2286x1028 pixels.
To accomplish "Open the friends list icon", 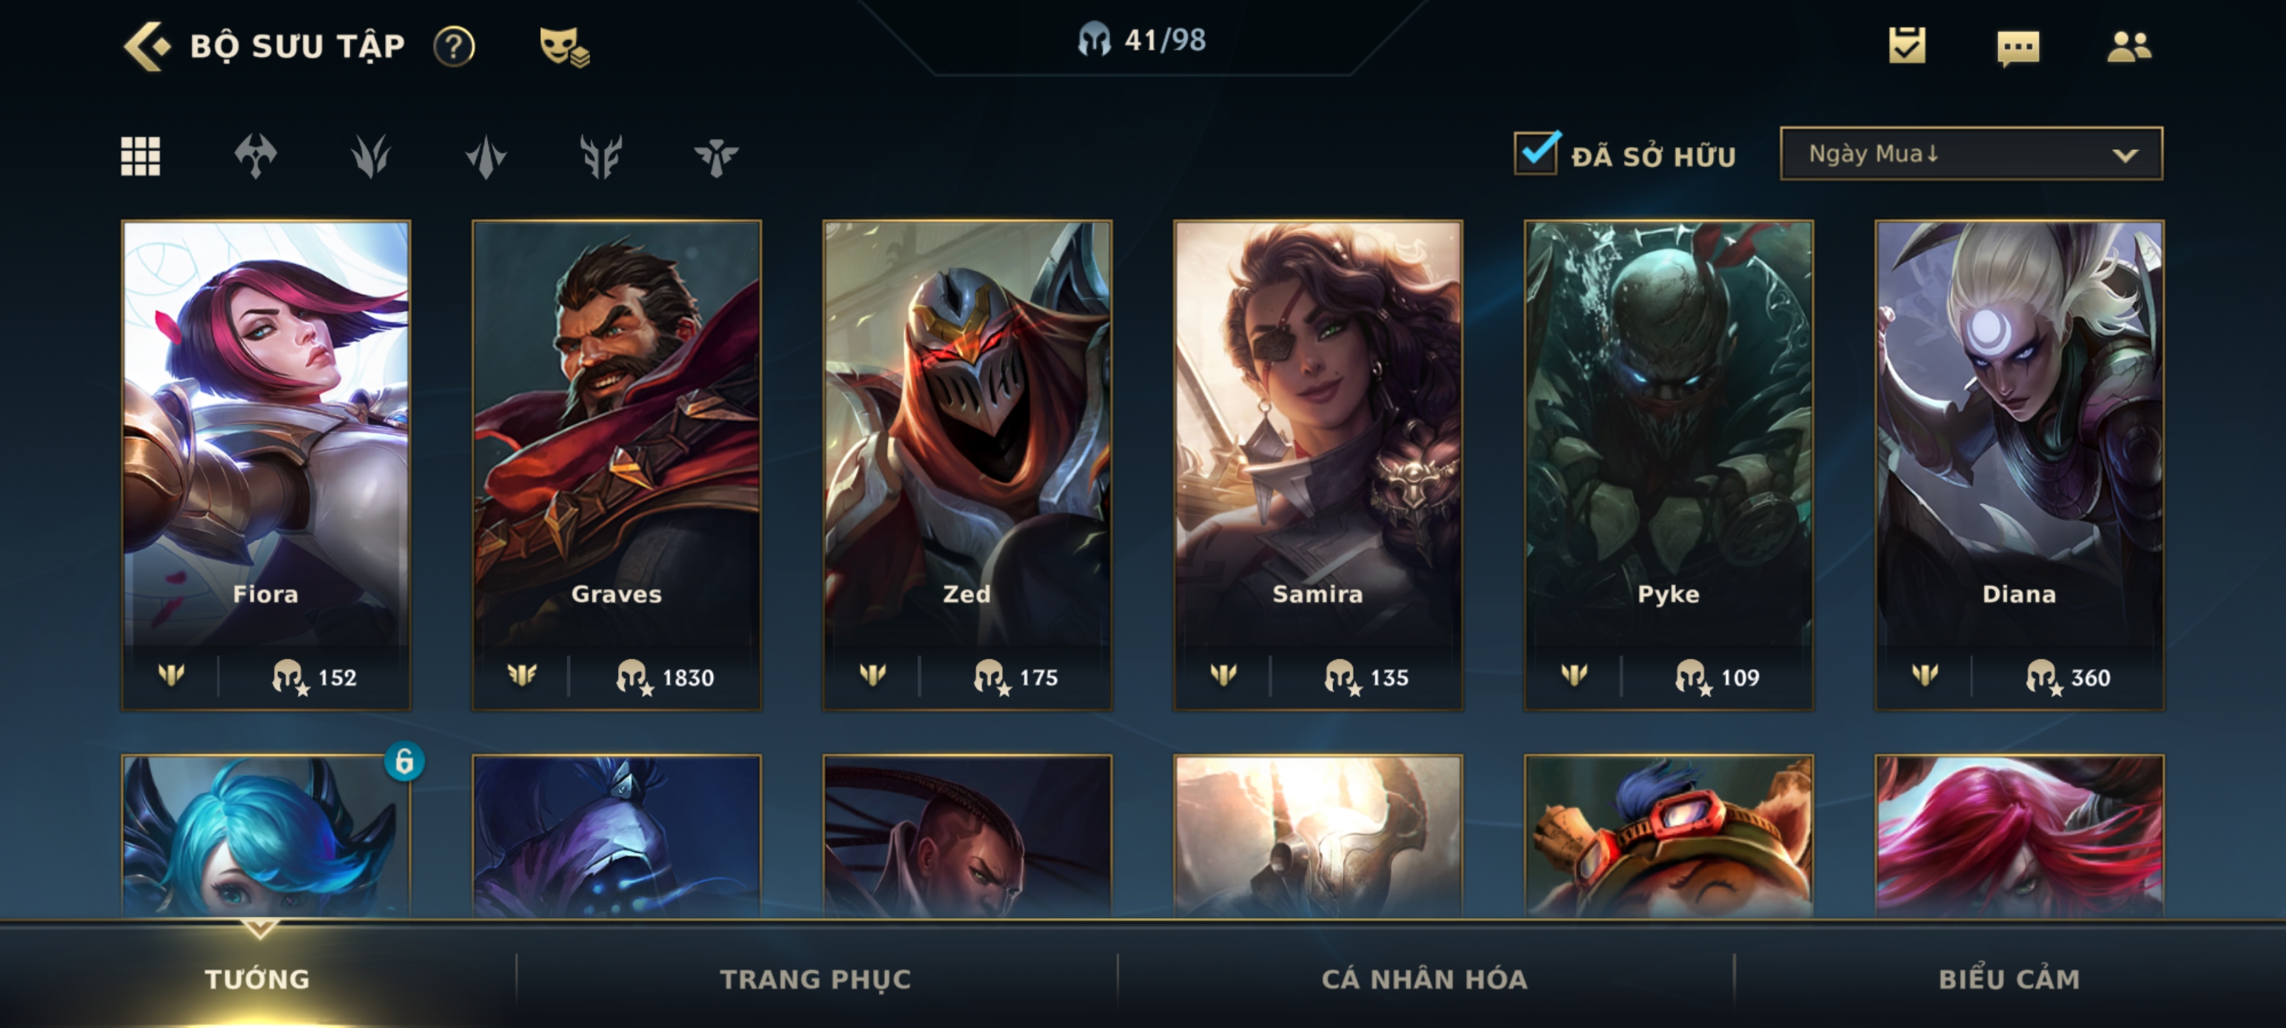I will tap(2129, 46).
